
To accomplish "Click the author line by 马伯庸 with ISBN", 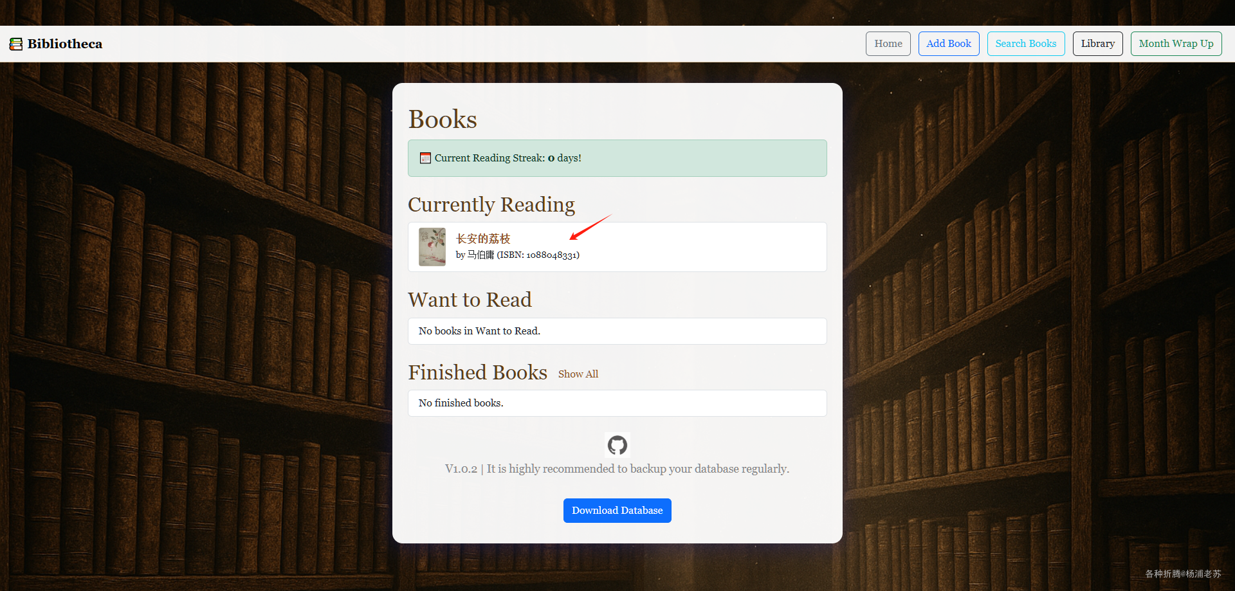I will (518, 255).
